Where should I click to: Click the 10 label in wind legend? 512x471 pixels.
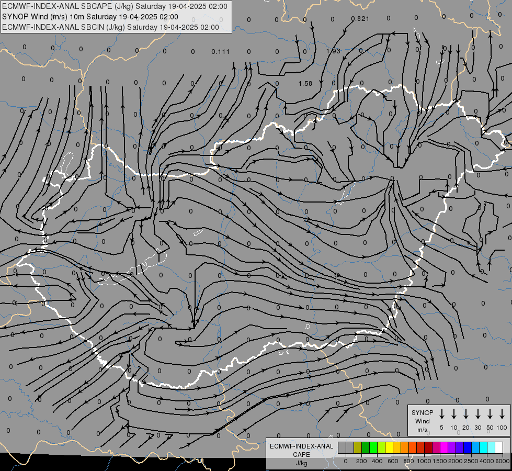tap(454, 428)
